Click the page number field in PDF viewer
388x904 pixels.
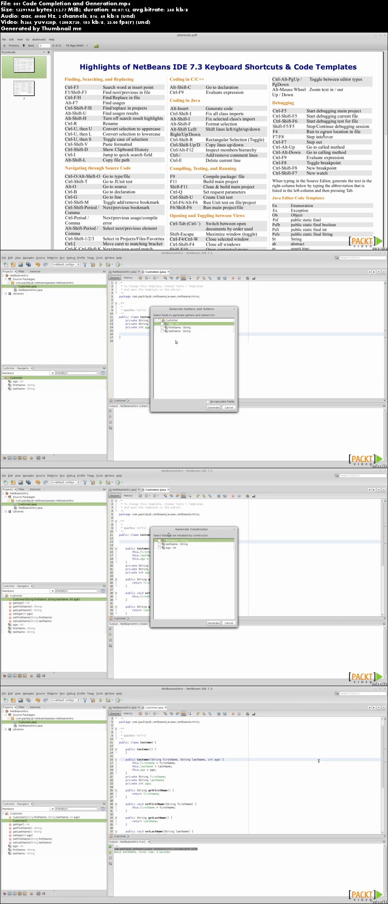coord(44,45)
